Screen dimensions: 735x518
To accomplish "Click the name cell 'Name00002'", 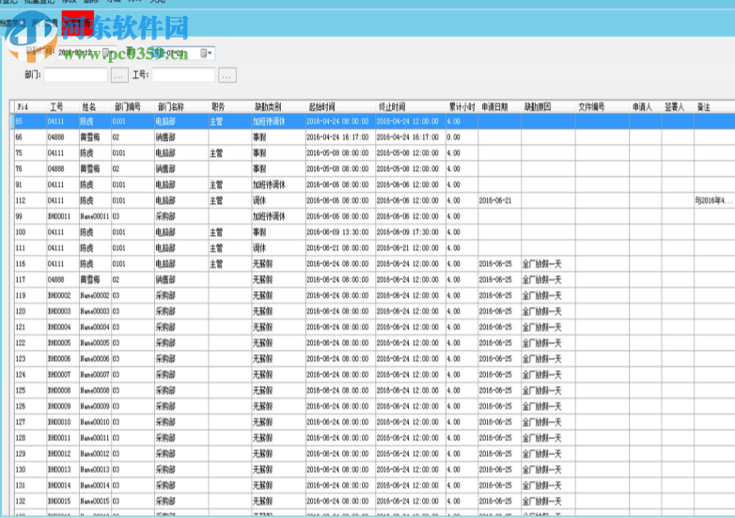I will (x=95, y=295).
